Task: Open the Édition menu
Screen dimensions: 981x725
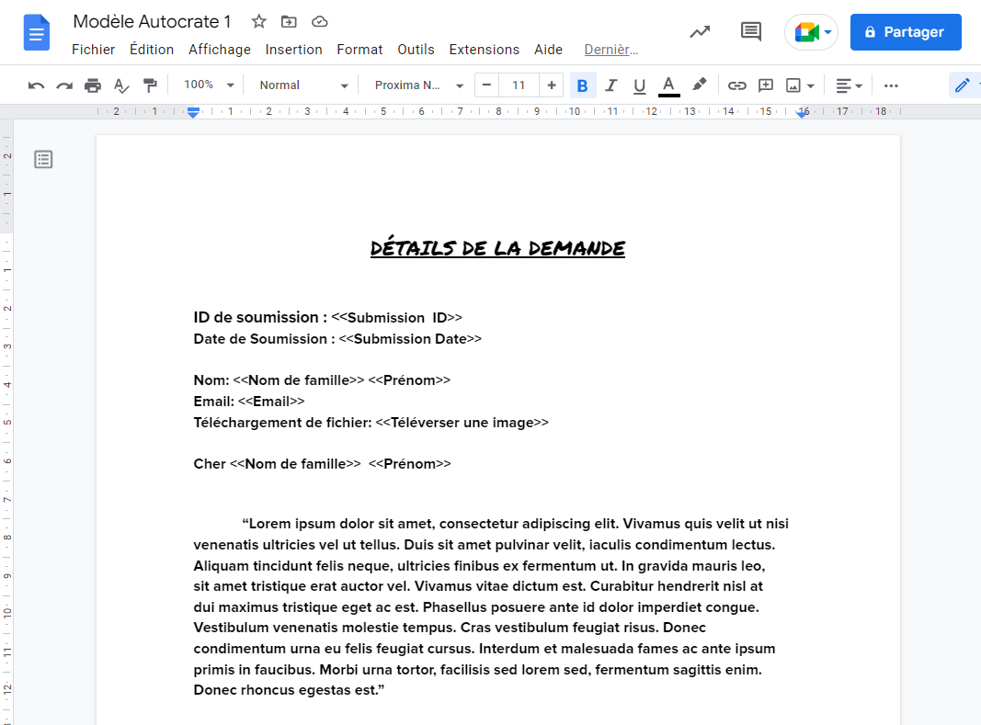Action: click(x=152, y=50)
